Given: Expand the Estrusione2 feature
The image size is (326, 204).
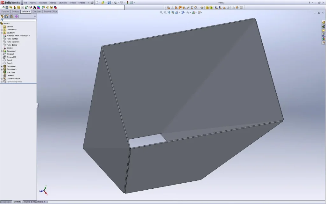Looking at the screenshot, I should pyautogui.click(x=2, y=66).
